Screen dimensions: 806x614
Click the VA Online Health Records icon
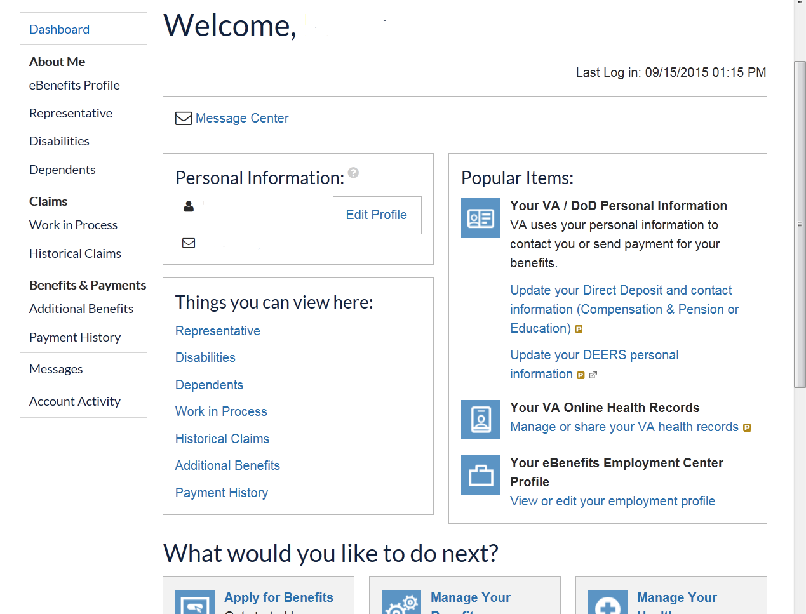click(481, 420)
